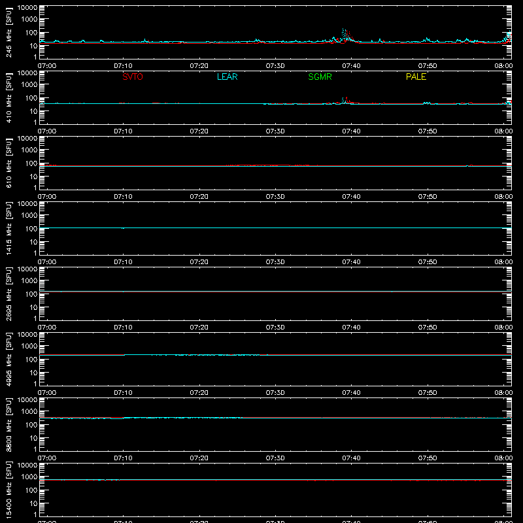Click the 10 tick label of the 610 MHz plot
The height and width of the screenshot is (523, 523).
(33, 177)
